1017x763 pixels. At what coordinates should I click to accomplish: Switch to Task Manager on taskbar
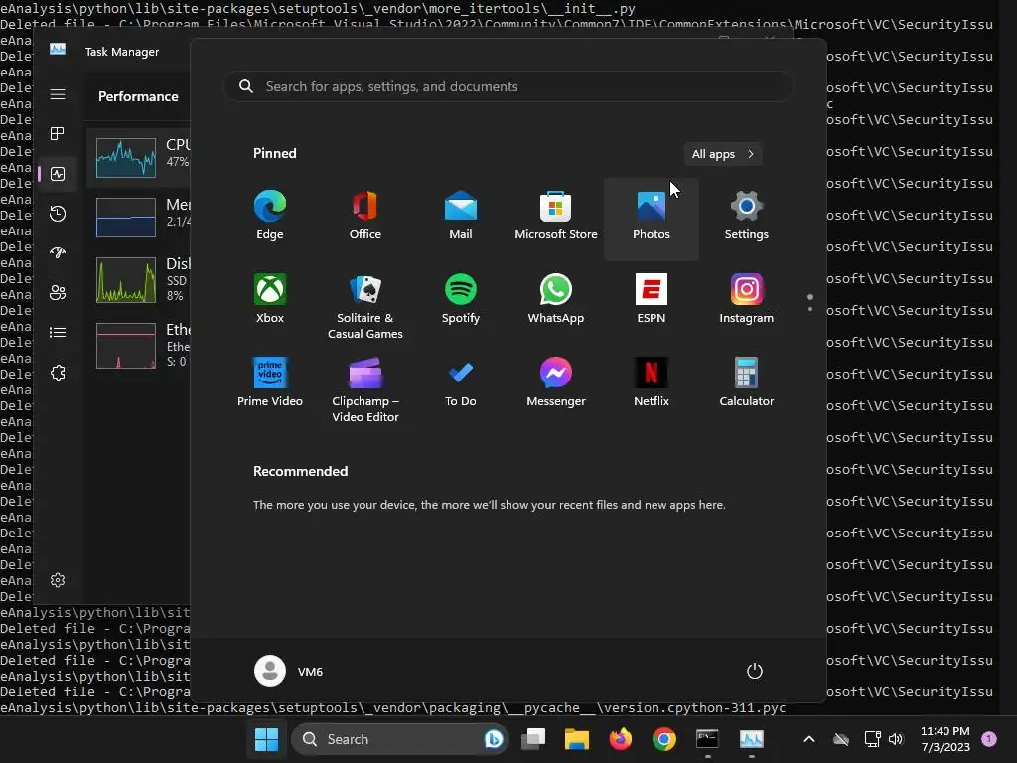(751, 739)
